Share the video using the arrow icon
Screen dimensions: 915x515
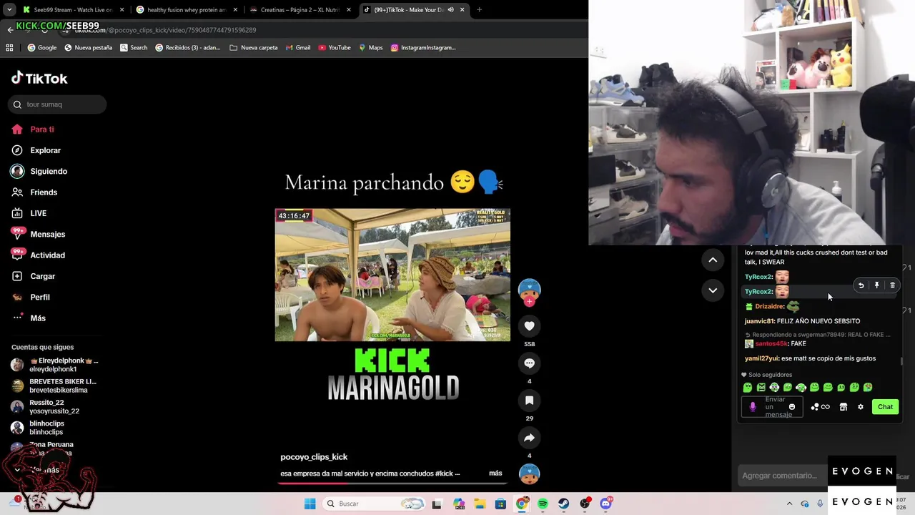click(x=529, y=438)
